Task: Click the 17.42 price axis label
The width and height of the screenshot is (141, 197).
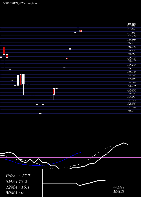Action: [x=131, y=33]
